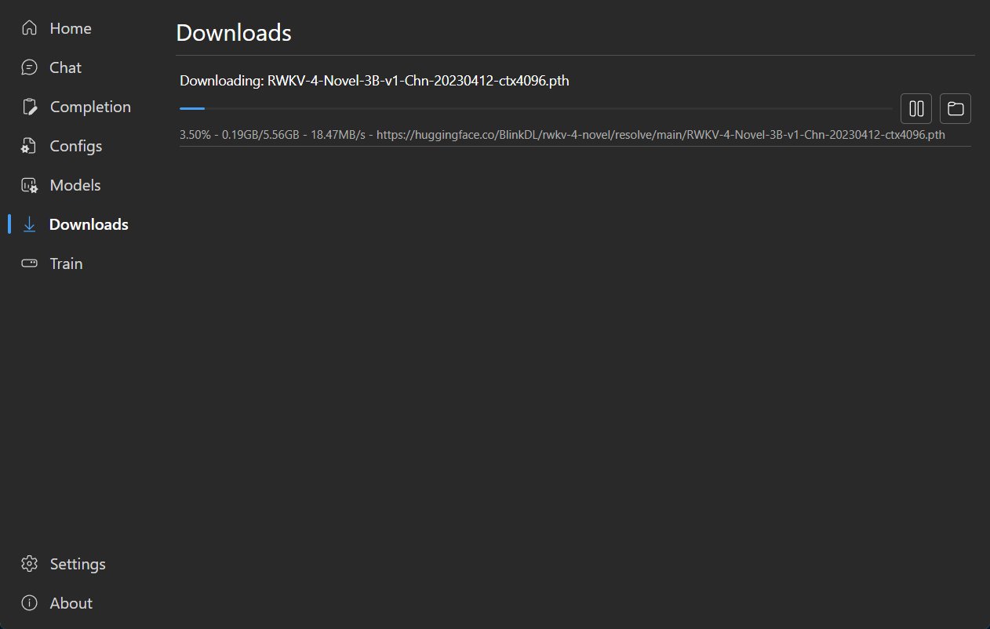
Task: Select the Models text label in sidebar
Action: [75, 185]
